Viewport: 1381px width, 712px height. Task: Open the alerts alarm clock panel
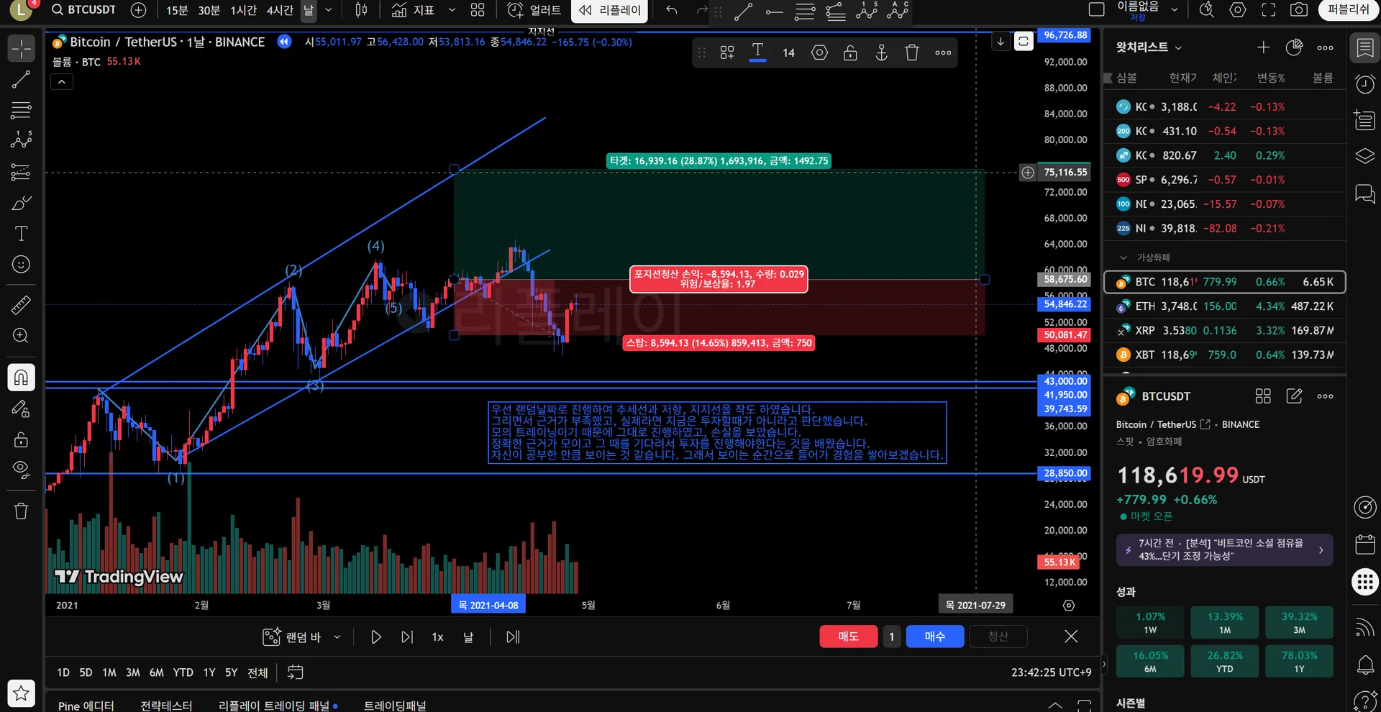point(1364,84)
